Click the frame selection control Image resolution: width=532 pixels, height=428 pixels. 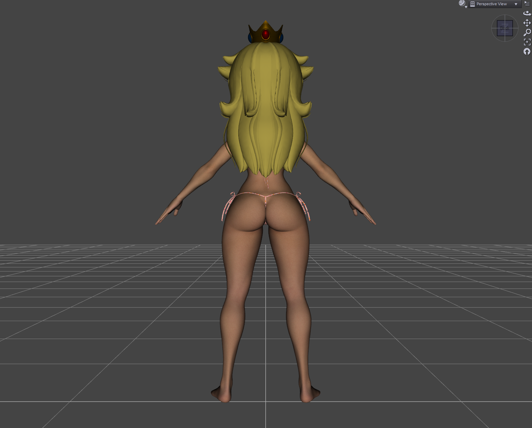click(527, 42)
